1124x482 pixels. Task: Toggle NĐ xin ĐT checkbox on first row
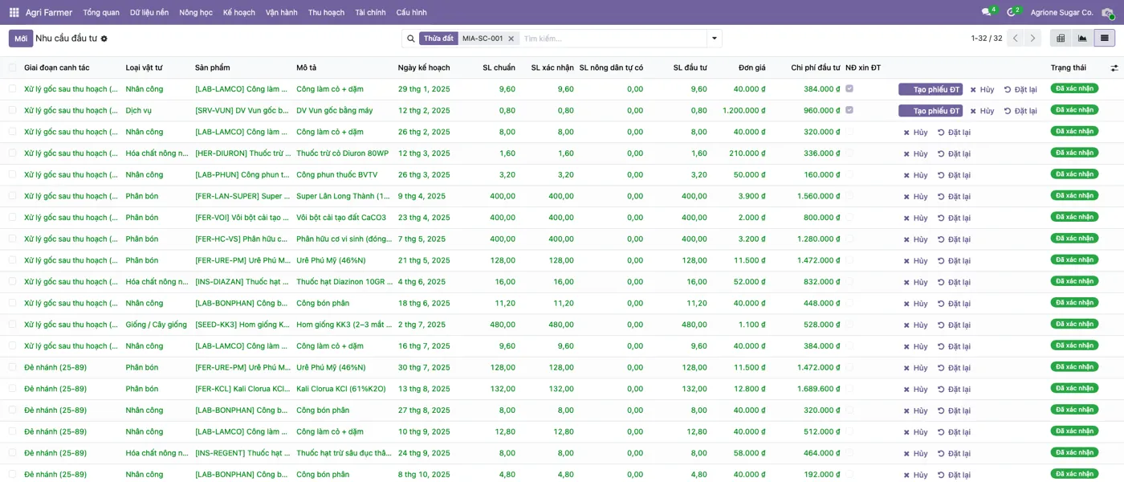(849, 88)
